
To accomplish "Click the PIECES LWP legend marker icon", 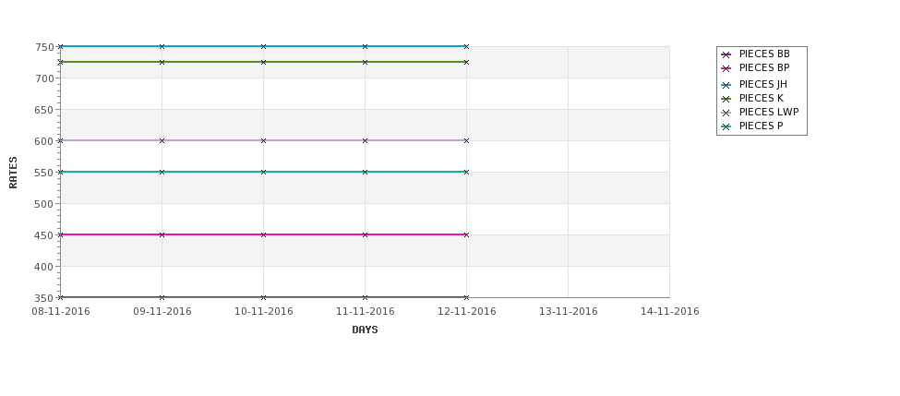I will (726, 113).
